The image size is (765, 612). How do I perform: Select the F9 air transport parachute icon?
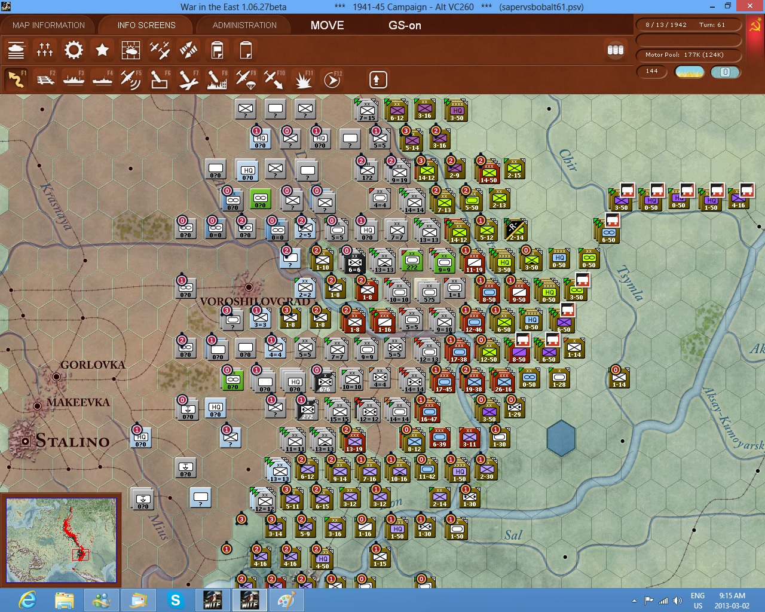(246, 79)
